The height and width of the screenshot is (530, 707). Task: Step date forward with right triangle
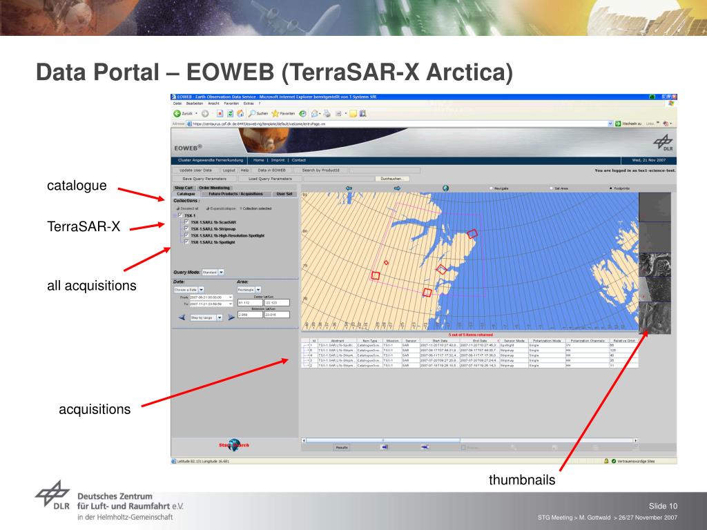point(231,317)
